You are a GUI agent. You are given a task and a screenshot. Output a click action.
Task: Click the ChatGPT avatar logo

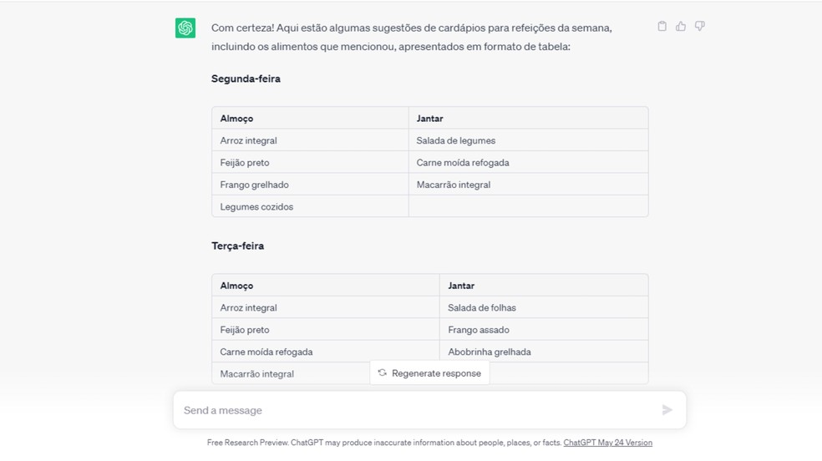[185, 28]
